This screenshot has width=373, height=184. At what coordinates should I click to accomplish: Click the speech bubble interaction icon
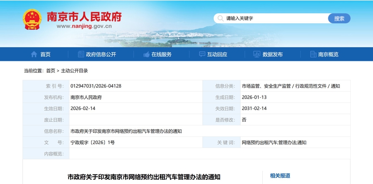(202, 54)
